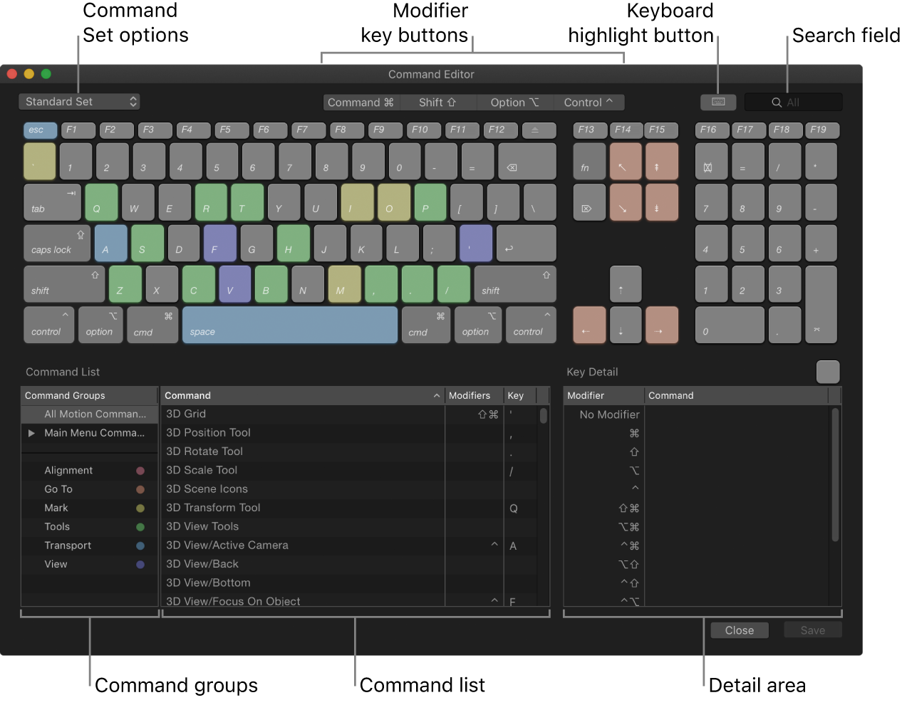Click the Close button
Image resolution: width=902 pixels, height=705 pixels.
pos(739,630)
